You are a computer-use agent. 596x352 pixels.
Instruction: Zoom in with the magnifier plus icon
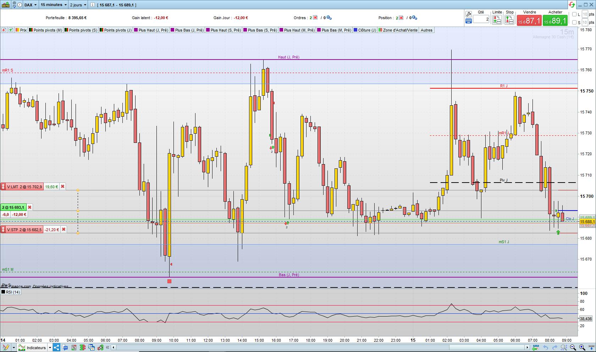582,348
